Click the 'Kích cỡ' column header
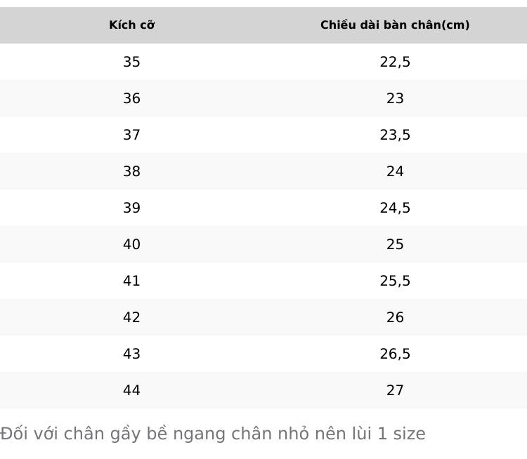 pos(132,25)
